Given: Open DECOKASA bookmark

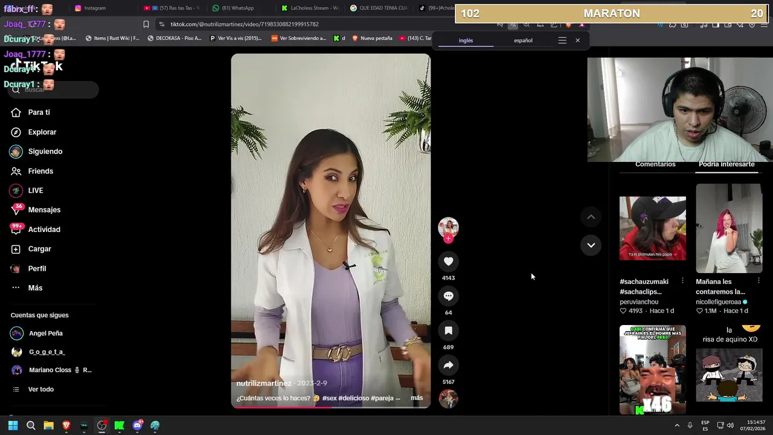Looking at the screenshot, I should pyautogui.click(x=175, y=38).
